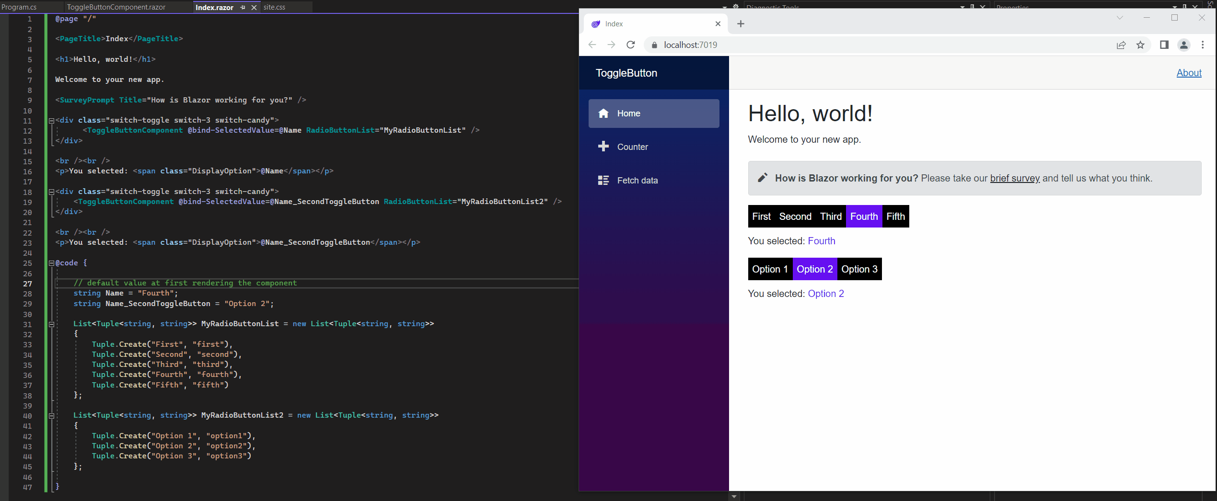Image resolution: width=1217 pixels, height=501 pixels.
Task: Click the localhost:7019 address bar
Action: 690,45
